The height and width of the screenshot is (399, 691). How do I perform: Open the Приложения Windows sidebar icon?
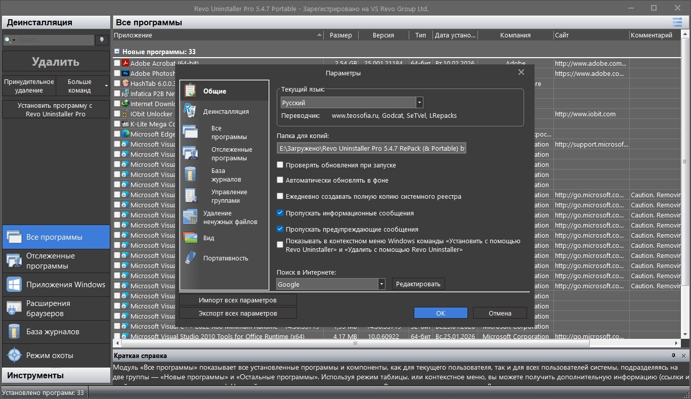(14, 284)
